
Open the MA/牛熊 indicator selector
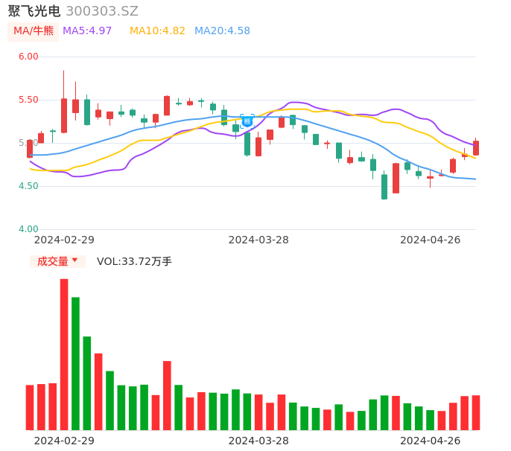(34, 31)
